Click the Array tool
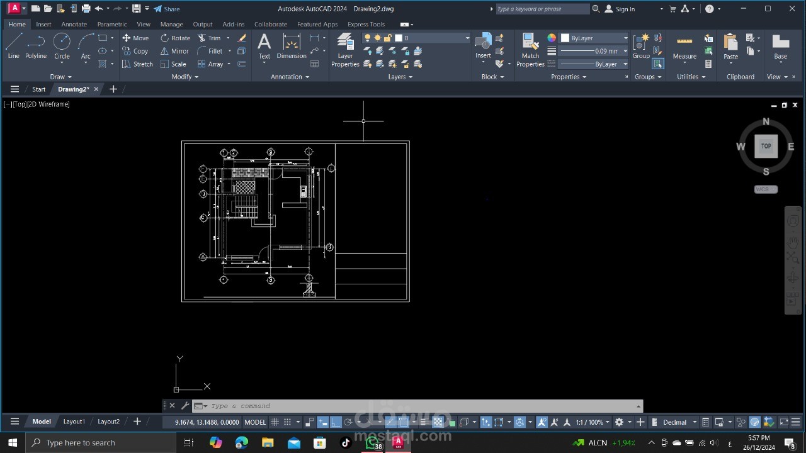This screenshot has height=453, width=806. tap(210, 64)
